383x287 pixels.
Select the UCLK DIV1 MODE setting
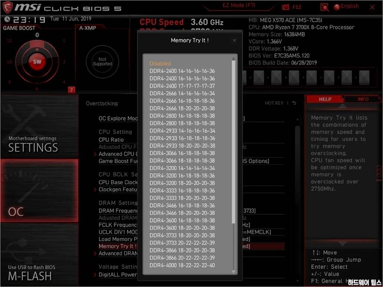tap(118, 232)
